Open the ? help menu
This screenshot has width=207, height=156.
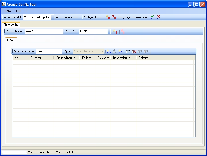pyautogui.click(x=27, y=11)
